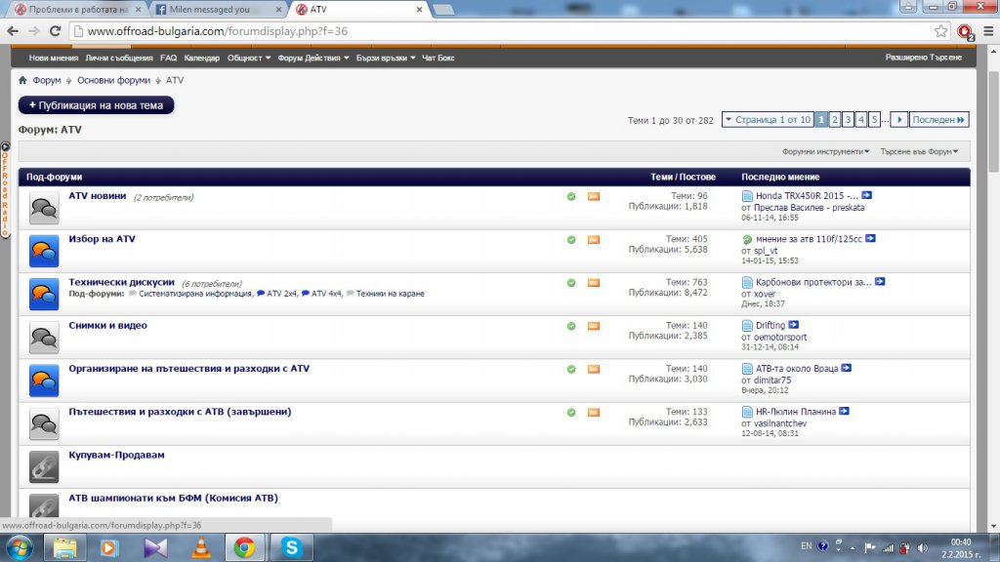Image resolution: width=1000 pixels, height=562 pixels.
Task: Go to last post arrow next to Drifting
Action: [793, 325]
